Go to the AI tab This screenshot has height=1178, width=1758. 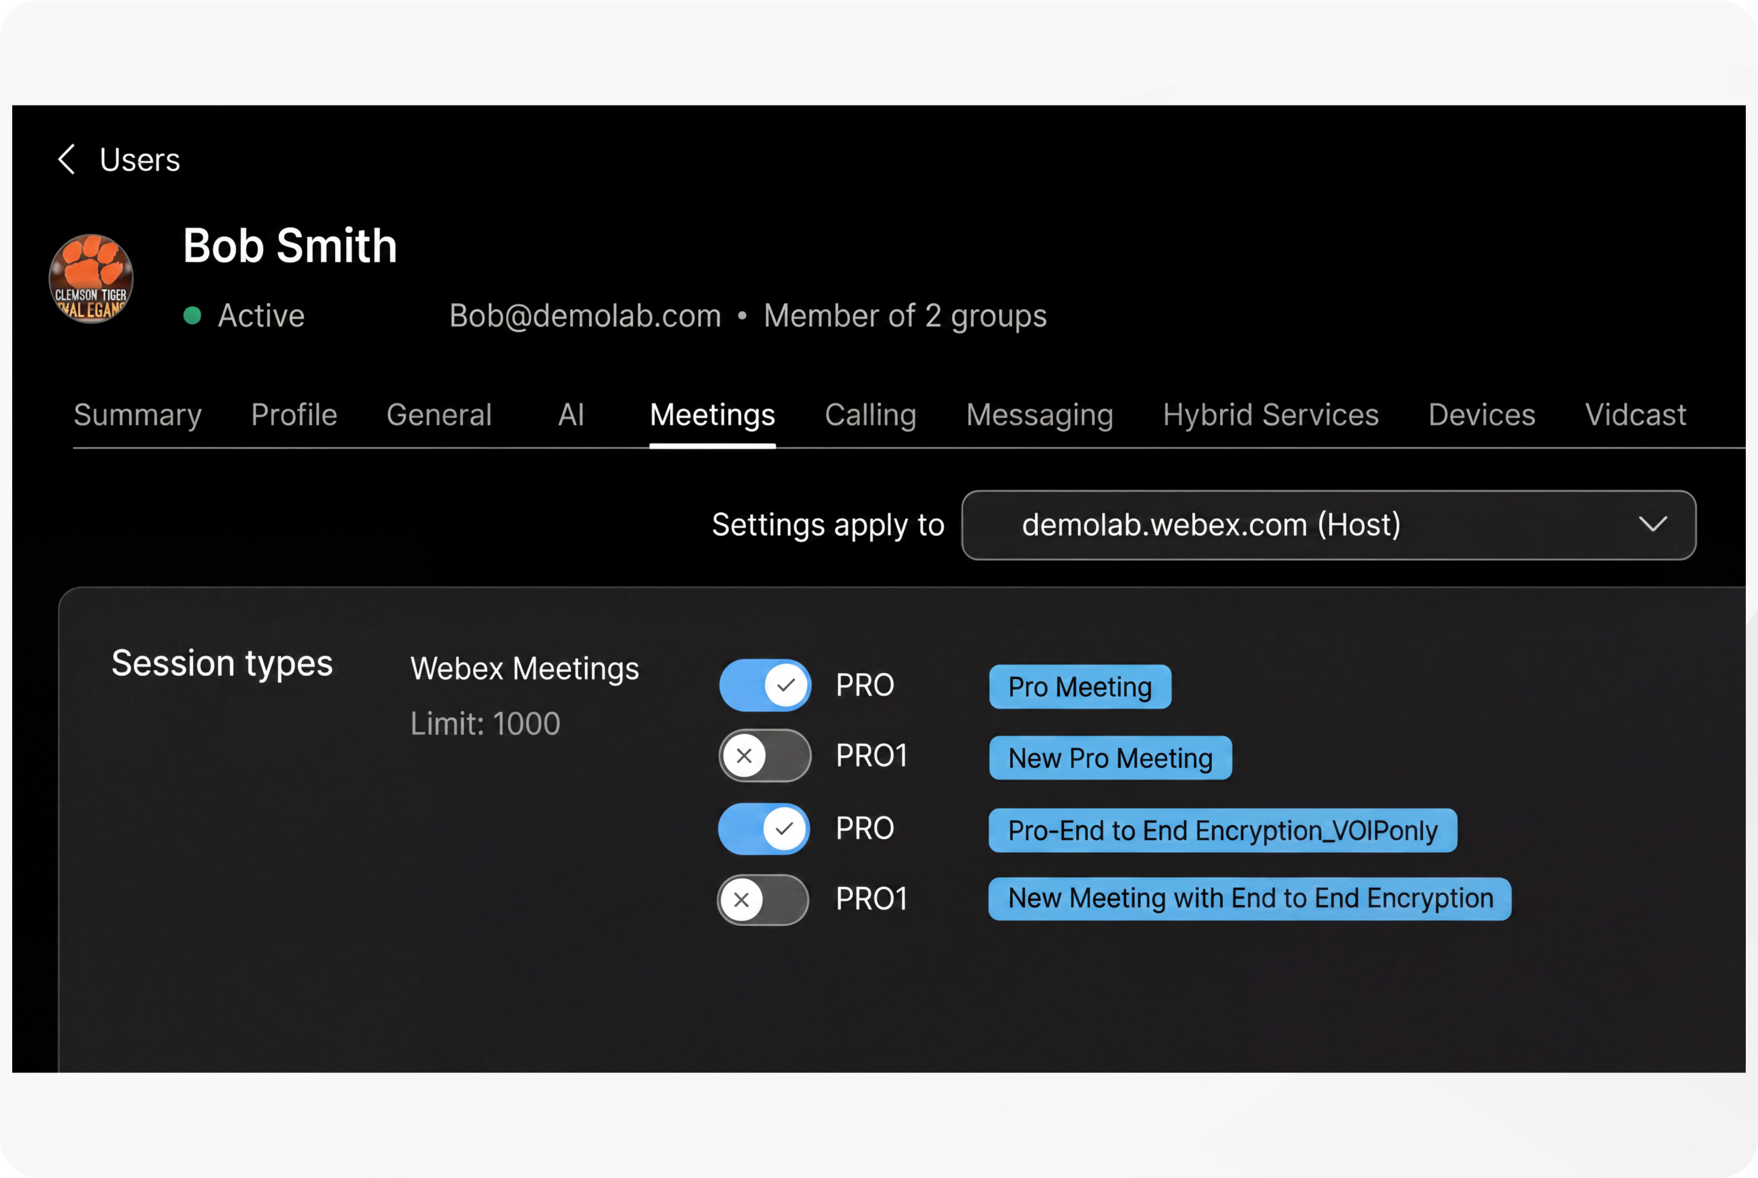[571, 414]
